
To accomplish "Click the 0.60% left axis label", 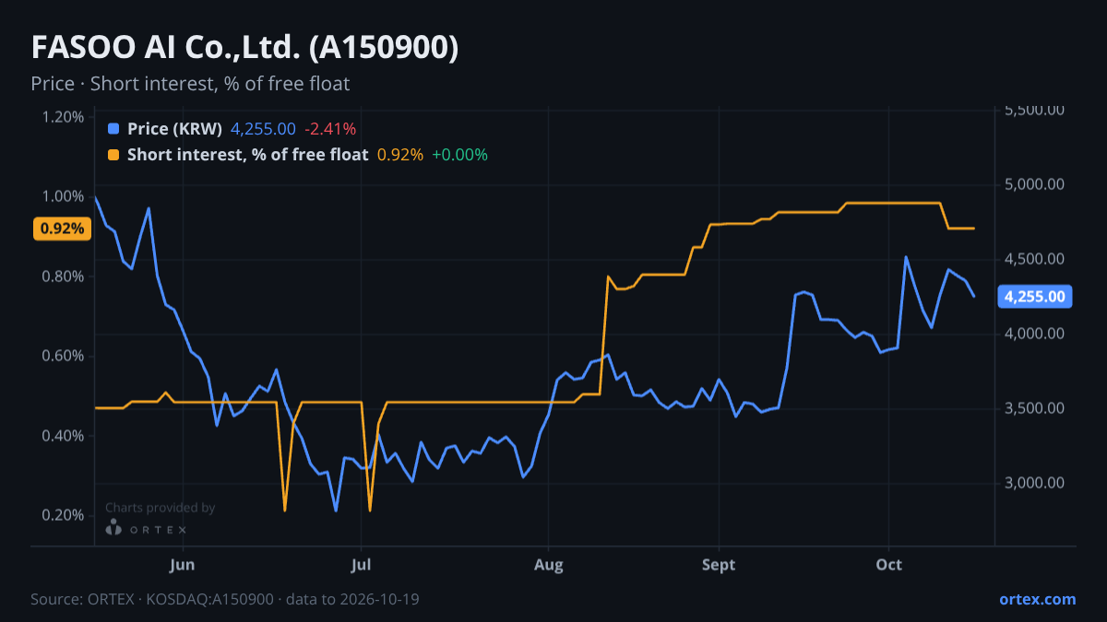I will (63, 356).
